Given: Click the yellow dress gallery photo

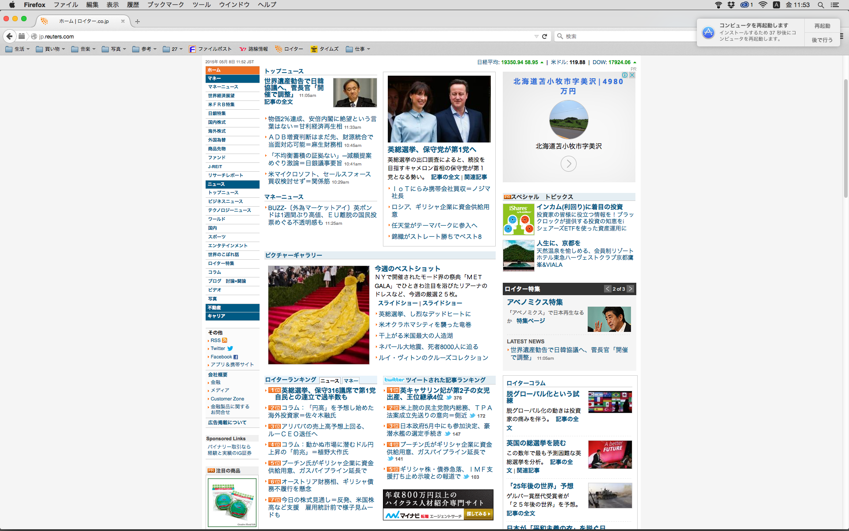Looking at the screenshot, I should tap(318, 315).
